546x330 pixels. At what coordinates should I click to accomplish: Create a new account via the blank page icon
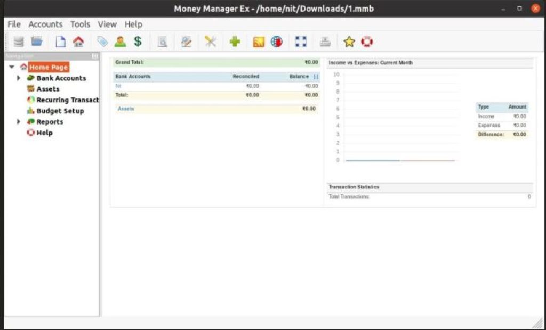point(61,42)
